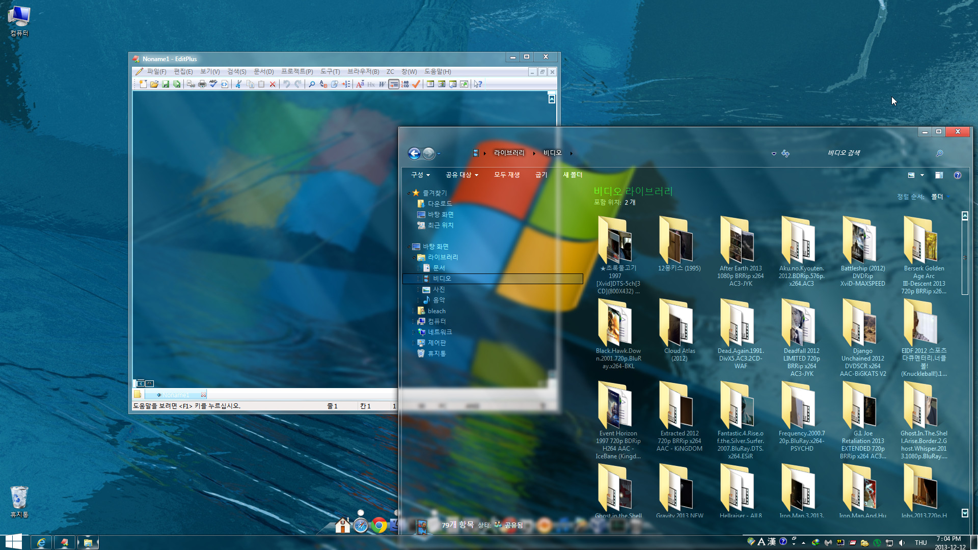Click the Replace icon in EditPlus toolbar

323,84
